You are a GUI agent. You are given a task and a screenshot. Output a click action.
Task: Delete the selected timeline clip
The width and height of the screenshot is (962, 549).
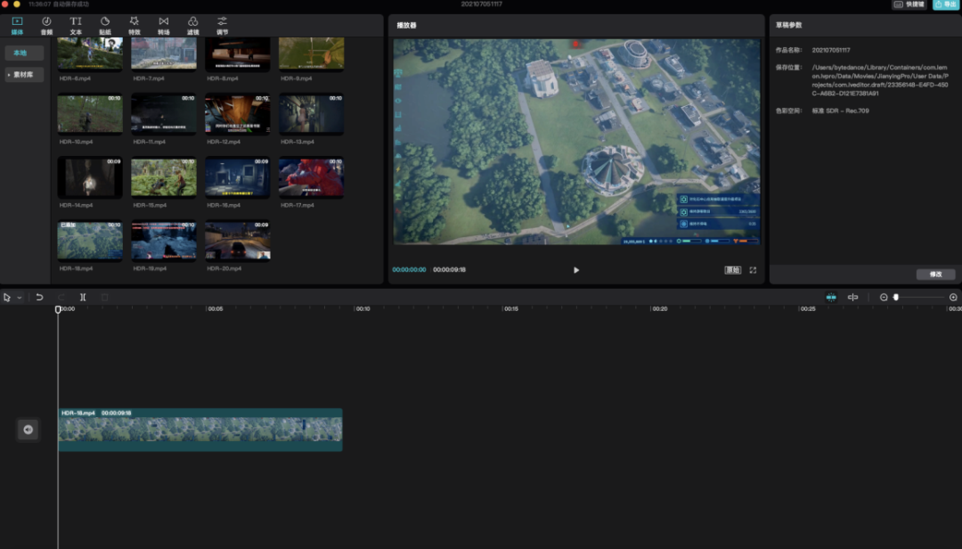pyautogui.click(x=104, y=297)
